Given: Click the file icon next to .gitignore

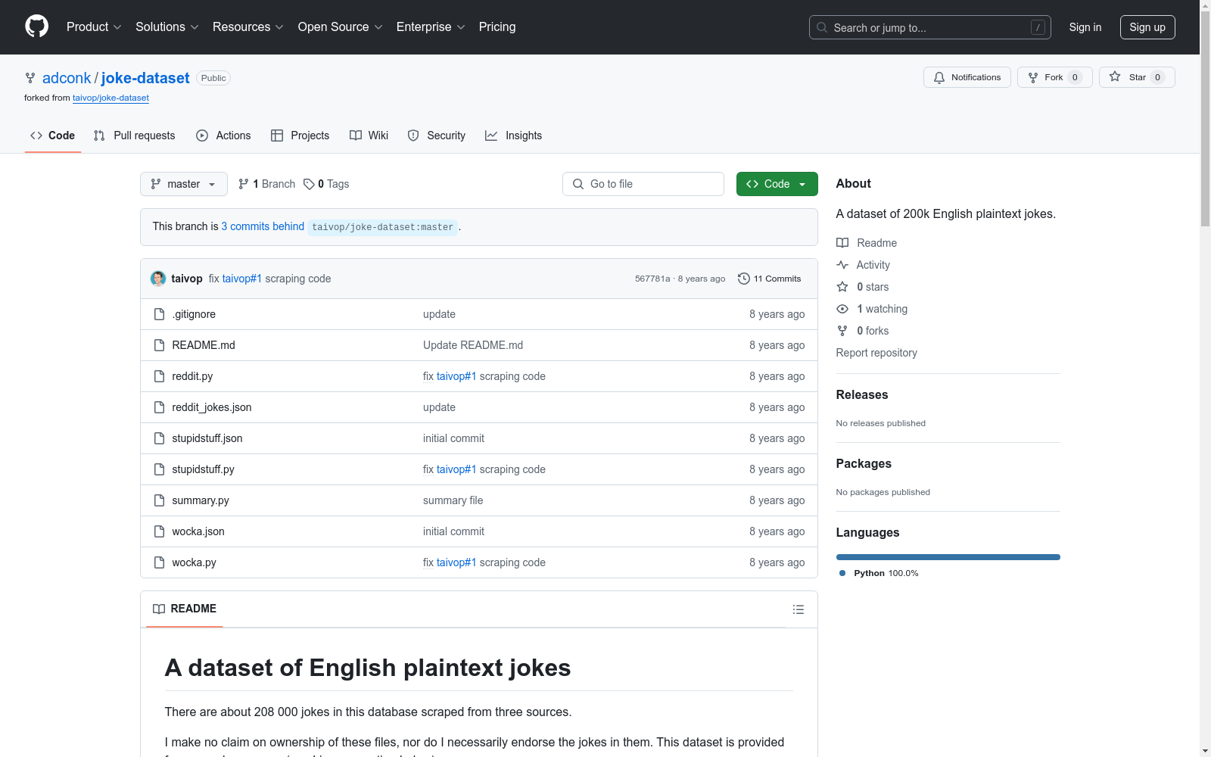Looking at the screenshot, I should pos(159,314).
